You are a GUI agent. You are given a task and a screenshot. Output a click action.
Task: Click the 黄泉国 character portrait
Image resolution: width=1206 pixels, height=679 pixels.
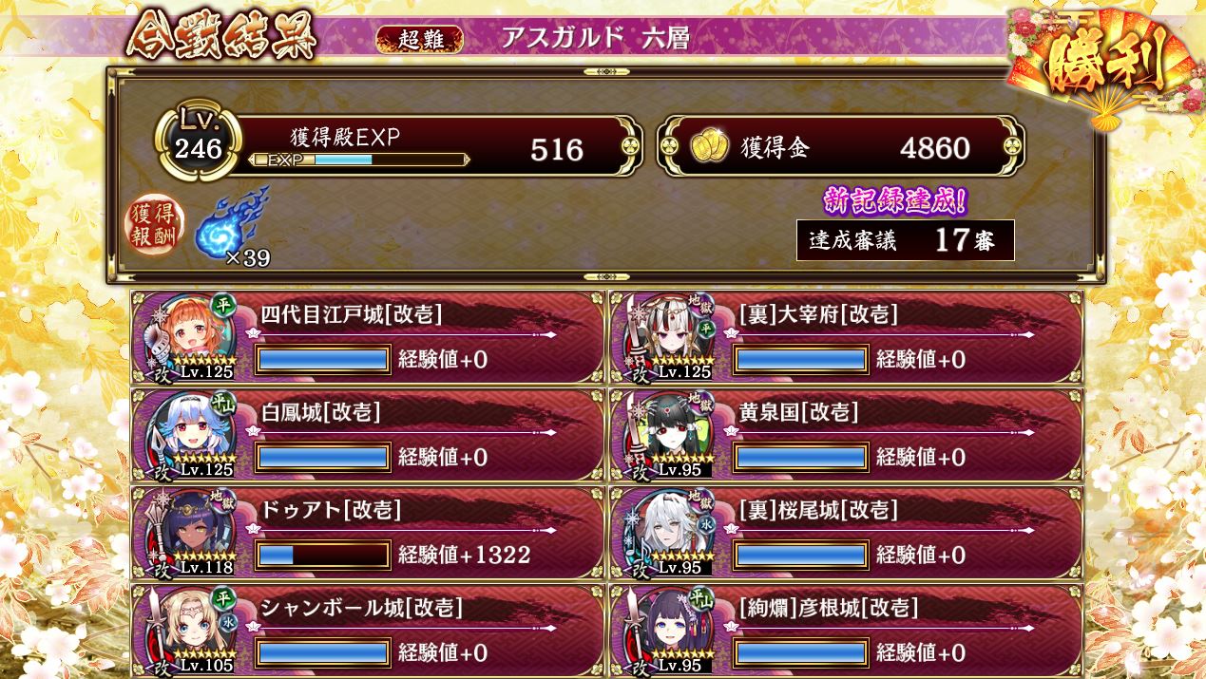pyautogui.click(x=668, y=435)
